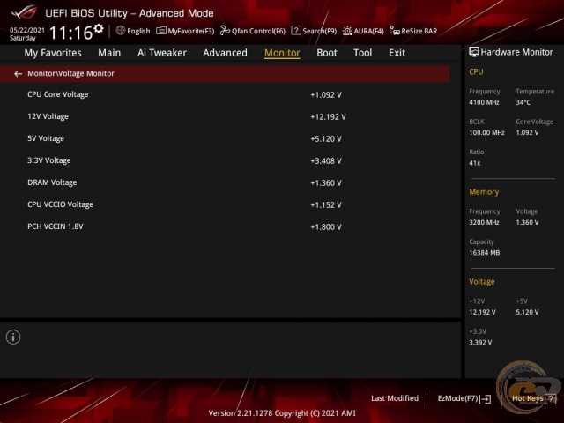564x423 pixels.
Task: Open the Ai Tweaker tab
Action: pyautogui.click(x=162, y=53)
